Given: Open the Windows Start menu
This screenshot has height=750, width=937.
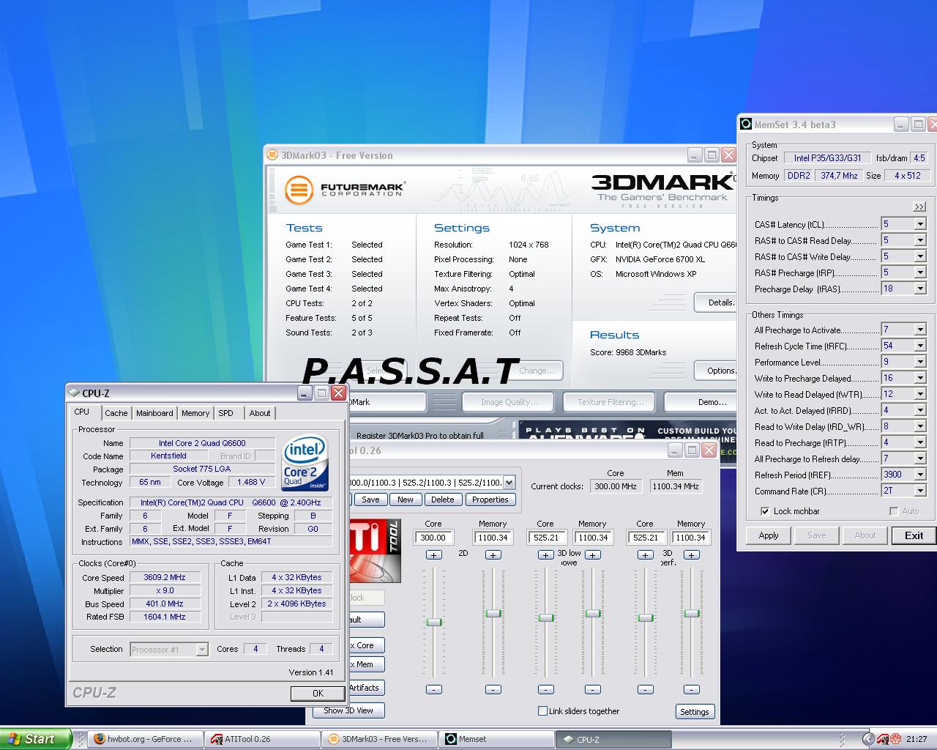Looking at the screenshot, I should point(36,739).
